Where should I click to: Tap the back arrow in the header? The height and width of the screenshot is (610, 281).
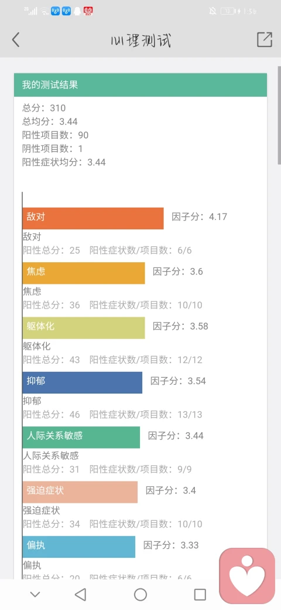click(x=16, y=40)
